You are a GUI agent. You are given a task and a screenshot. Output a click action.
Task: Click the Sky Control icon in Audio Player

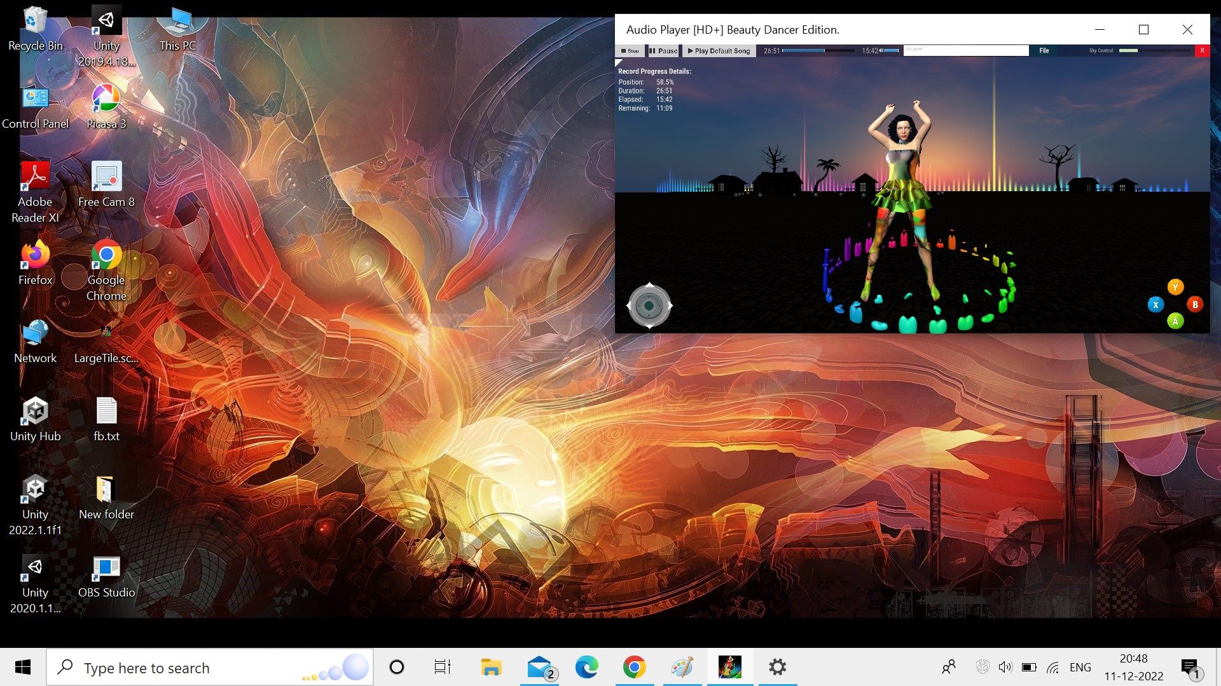1097,50
